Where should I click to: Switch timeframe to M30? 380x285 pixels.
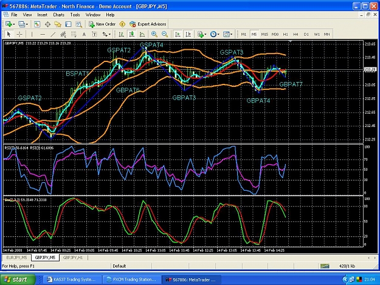click(x=275, y=34)
